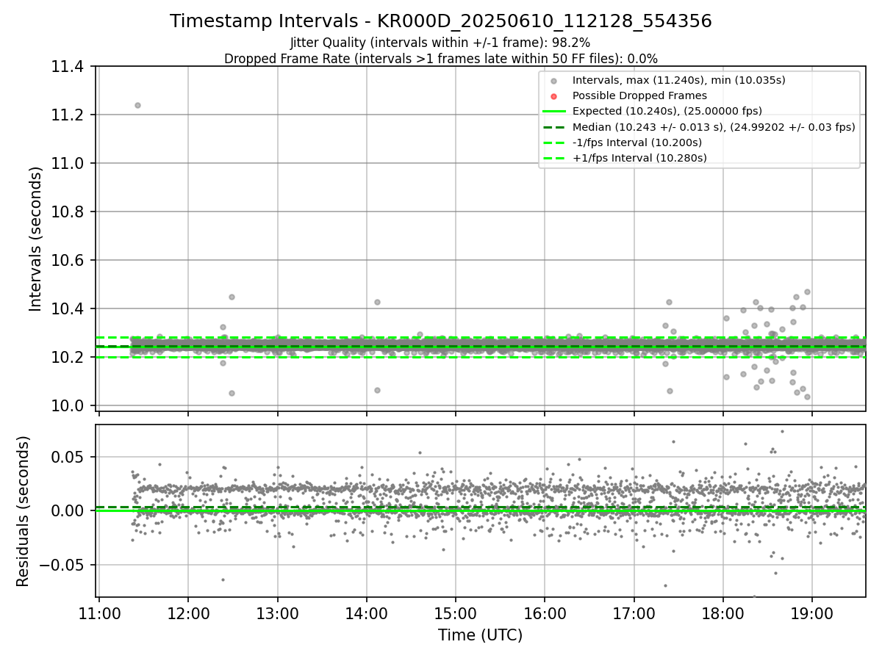Click the 10.8 y-axis tick label
This screenshot has width=882, height=661.
[x=68, y=212]
